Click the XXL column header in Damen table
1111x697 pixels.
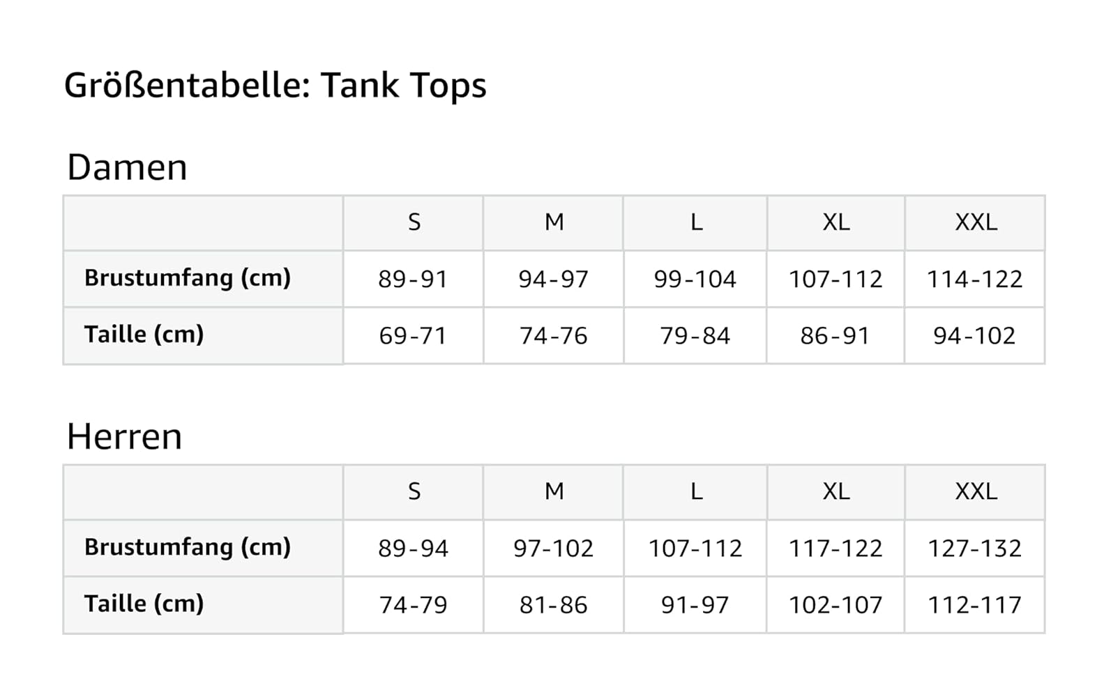click(x=975, y=222)
